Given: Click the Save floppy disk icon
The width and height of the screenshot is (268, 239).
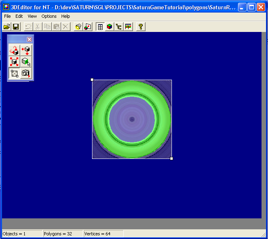Looking at the screenshot, I should coord(16,27).
